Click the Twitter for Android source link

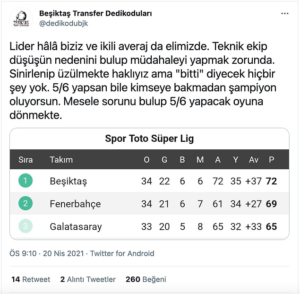[122, 253]
